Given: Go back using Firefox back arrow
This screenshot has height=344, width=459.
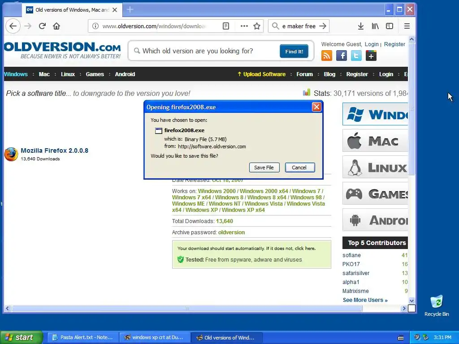Looking at the screenshot, I should tap(13, 26).
